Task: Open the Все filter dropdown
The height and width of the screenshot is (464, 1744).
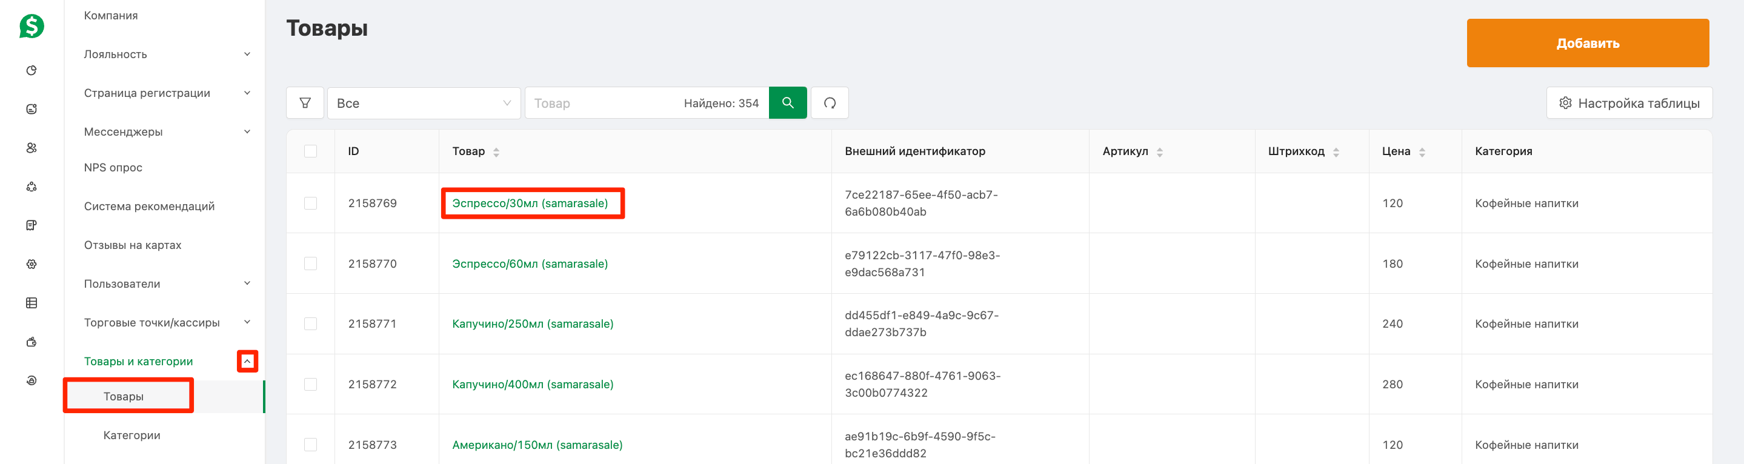Action: (424, 103)
